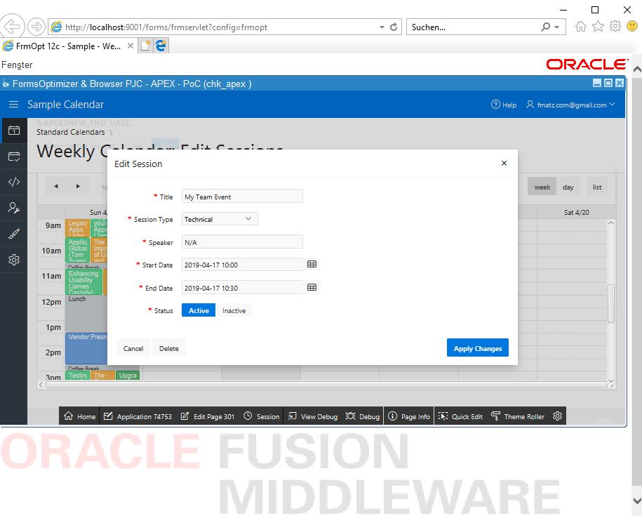Open the brush sidebar icon
The image size is (642, 516).
point(14,234)
